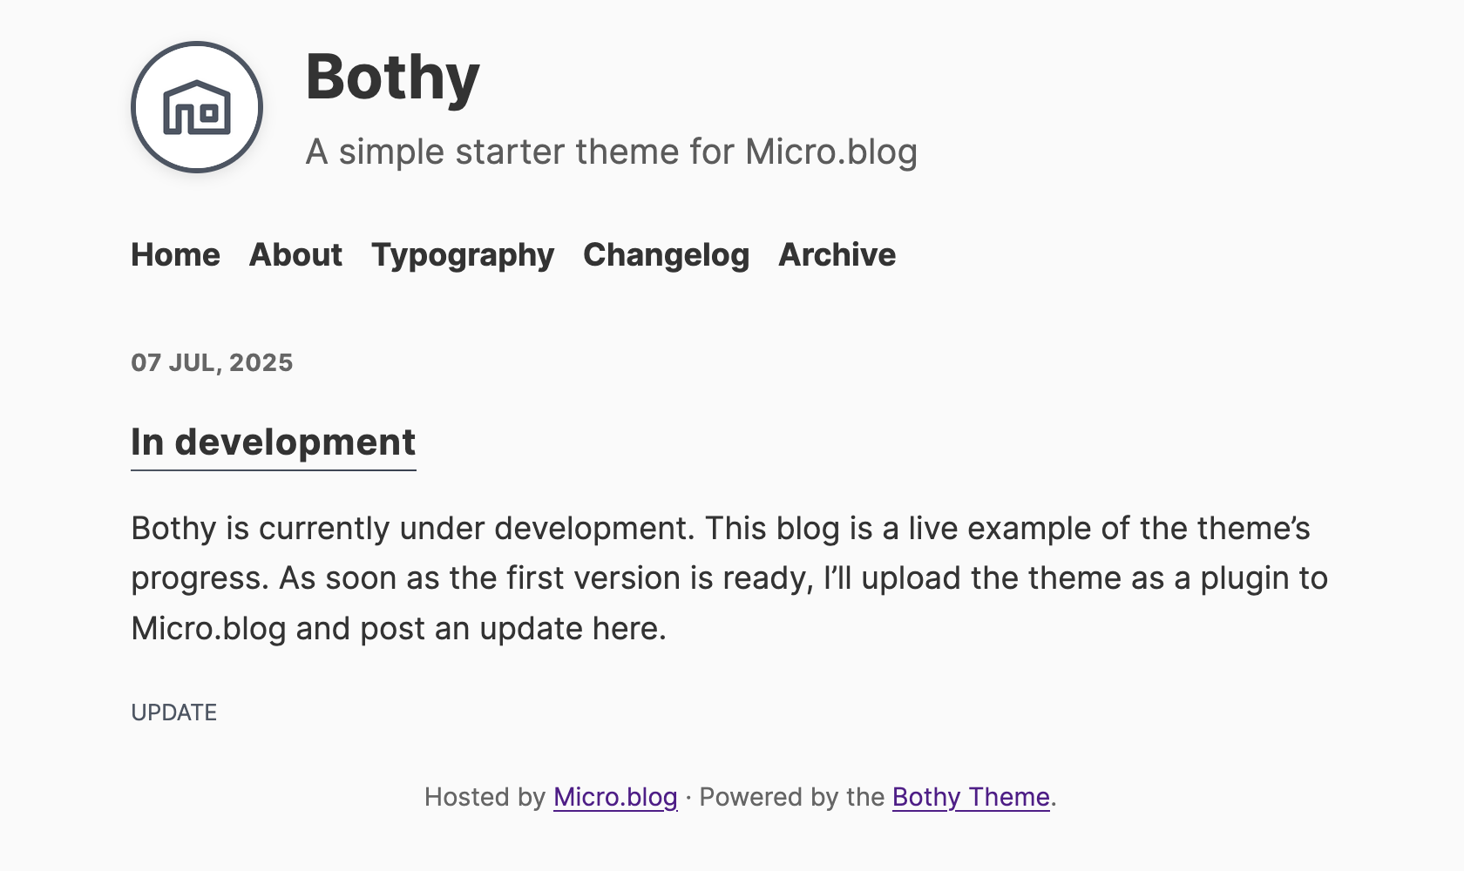Follow the Micro.blog footer link
The height and width of the screenshot is (871, 1464).
pyautogui.click(x=615, y=797)
